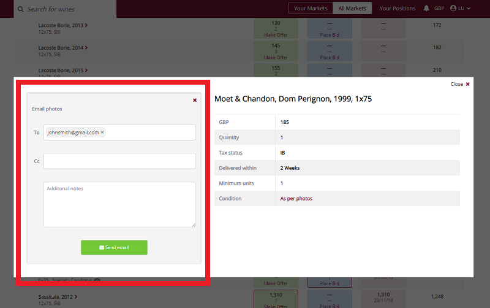Open the notifications bell

coord(426,9)
